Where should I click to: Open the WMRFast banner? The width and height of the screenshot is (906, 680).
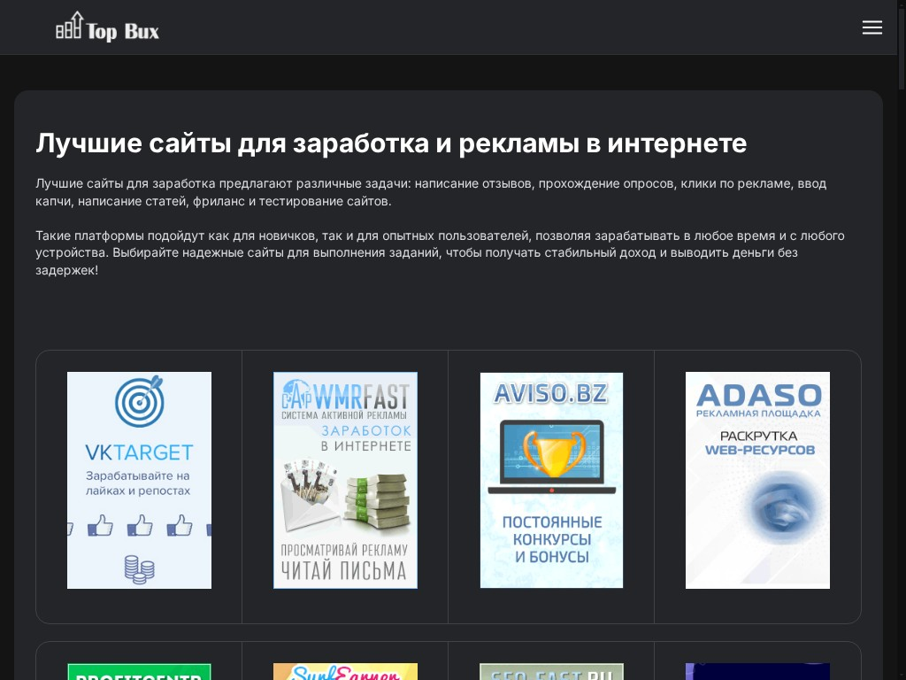pyautogui.click(x=346, y=480)
